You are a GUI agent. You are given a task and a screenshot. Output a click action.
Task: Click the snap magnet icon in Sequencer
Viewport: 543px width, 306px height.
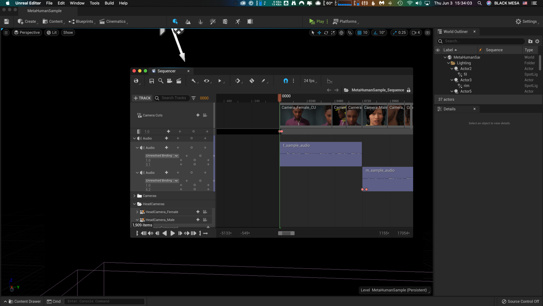click(286, 80)
